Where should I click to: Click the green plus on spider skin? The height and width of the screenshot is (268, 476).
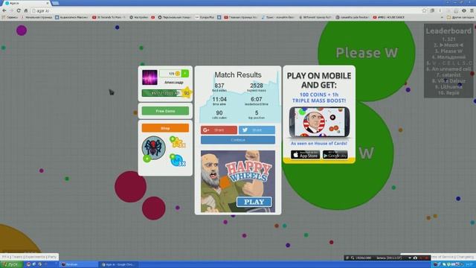[147, 159]
